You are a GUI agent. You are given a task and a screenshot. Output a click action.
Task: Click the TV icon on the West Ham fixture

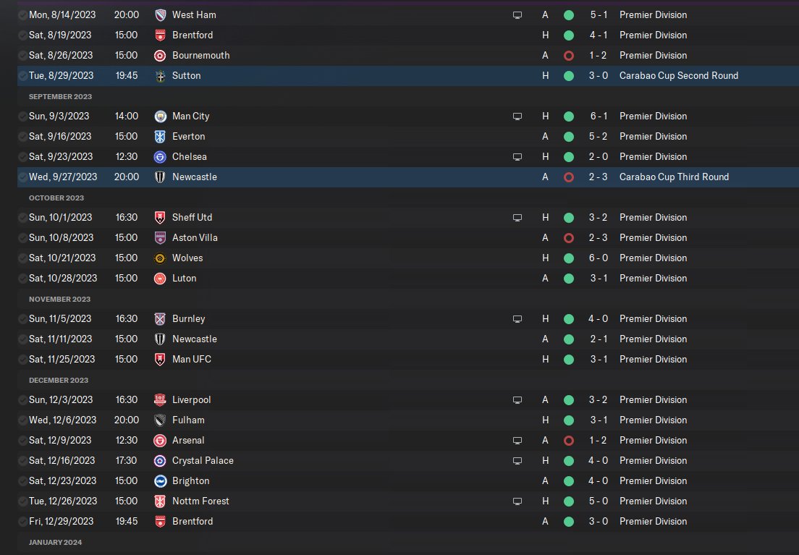(x=517, y=14)
